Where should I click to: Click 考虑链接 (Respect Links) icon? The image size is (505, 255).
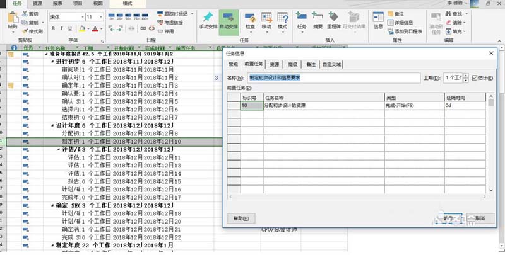(160, 23)
